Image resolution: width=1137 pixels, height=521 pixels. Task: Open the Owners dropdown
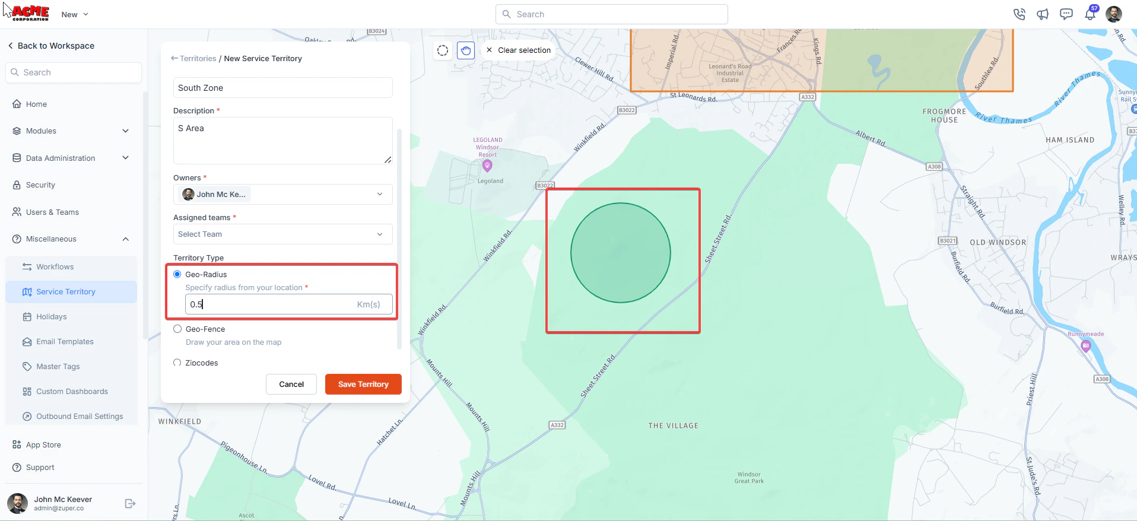282,194
